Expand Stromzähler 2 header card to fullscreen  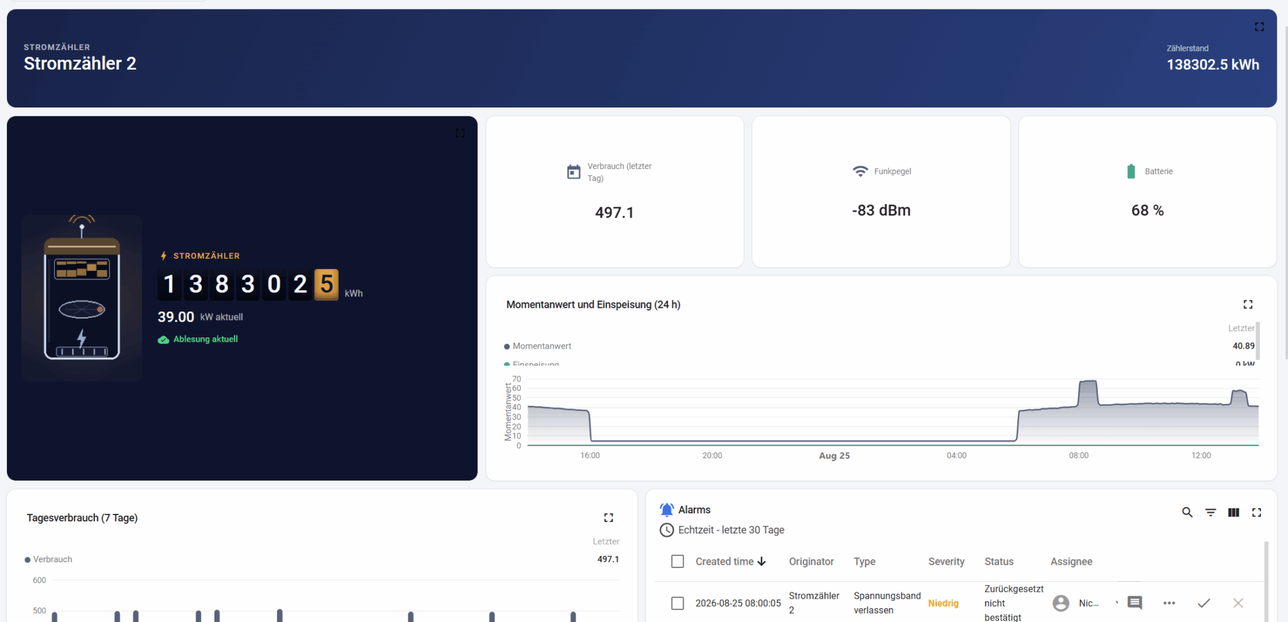point(1259,27)
